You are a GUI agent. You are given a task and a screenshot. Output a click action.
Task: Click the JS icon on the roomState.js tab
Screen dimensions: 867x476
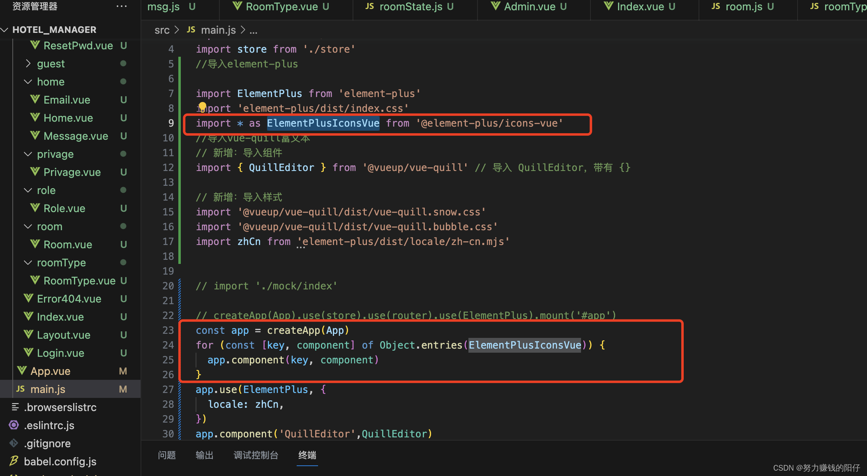(x=369, y=6)
